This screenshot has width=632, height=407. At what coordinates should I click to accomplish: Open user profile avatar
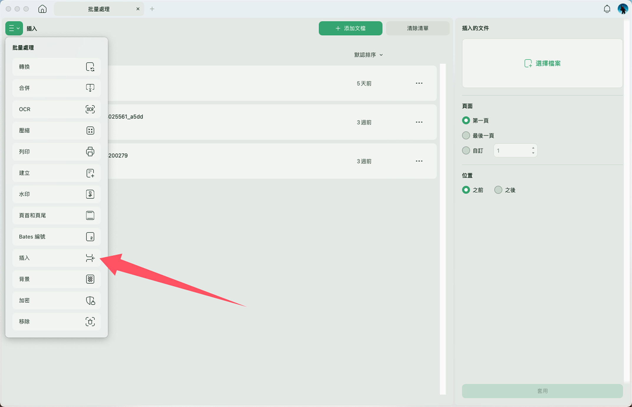point(623,9)
